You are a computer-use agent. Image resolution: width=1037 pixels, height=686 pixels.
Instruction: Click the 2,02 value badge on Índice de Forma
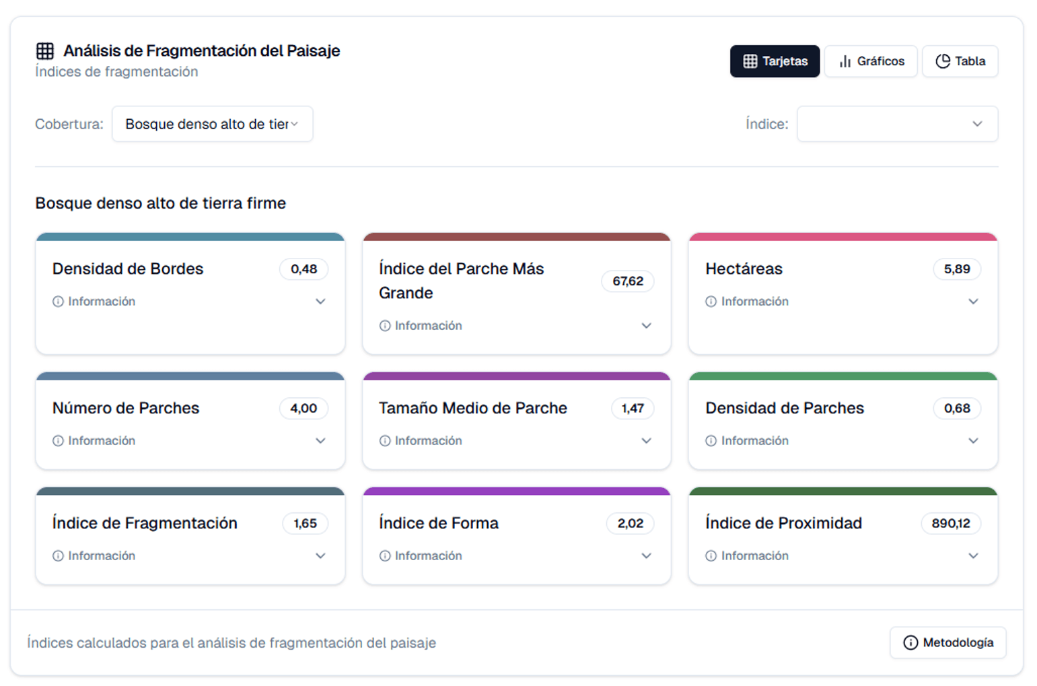coord(630,524)
